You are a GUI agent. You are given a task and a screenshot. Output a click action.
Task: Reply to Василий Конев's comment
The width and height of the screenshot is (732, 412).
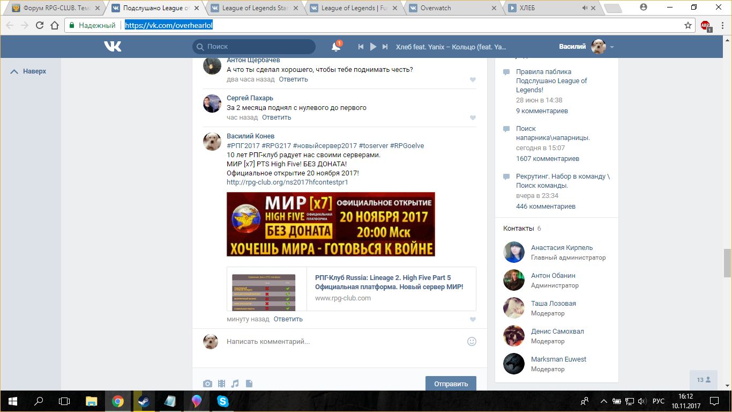(x=288, y=319)
